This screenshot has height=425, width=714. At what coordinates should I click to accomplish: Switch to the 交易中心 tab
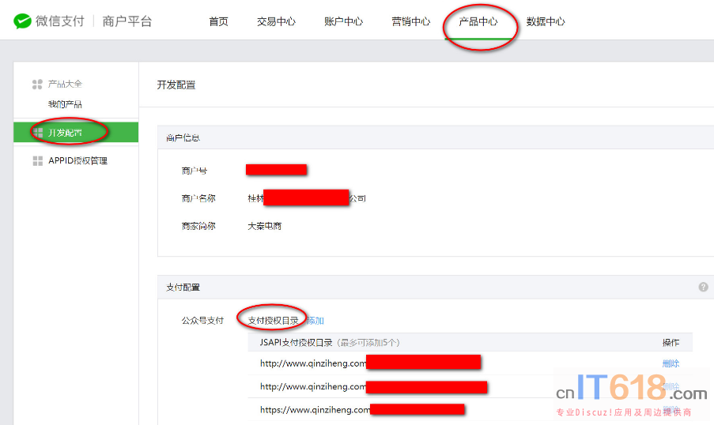(276, 21)
